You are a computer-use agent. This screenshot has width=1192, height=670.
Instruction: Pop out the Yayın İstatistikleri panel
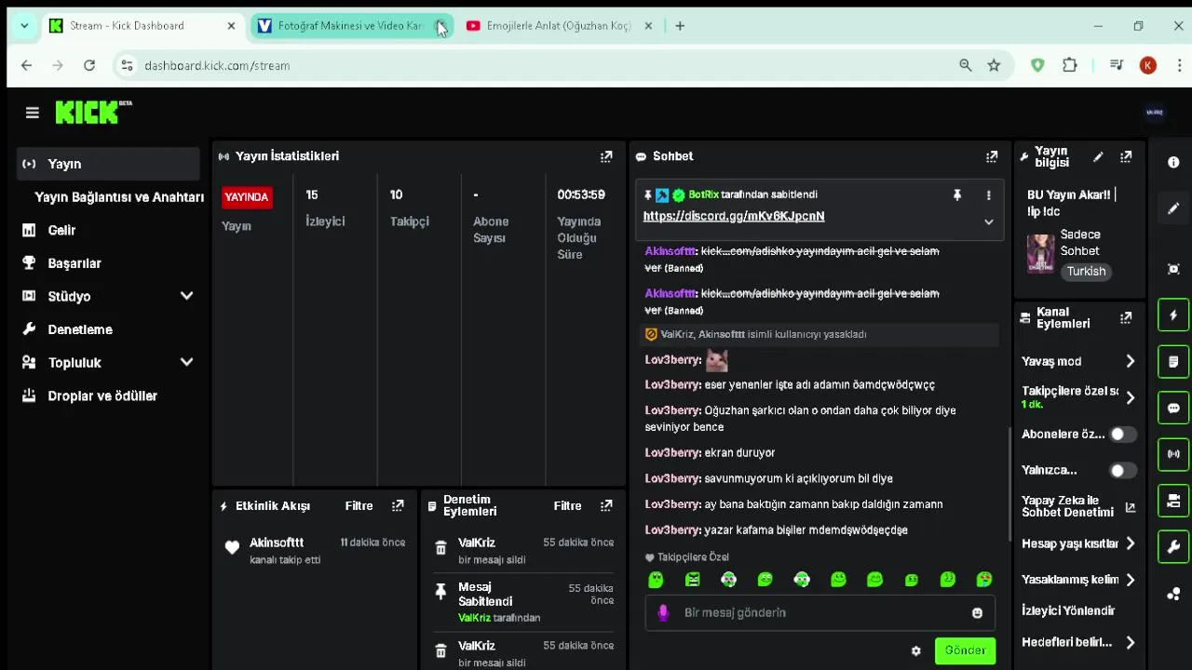606,156
